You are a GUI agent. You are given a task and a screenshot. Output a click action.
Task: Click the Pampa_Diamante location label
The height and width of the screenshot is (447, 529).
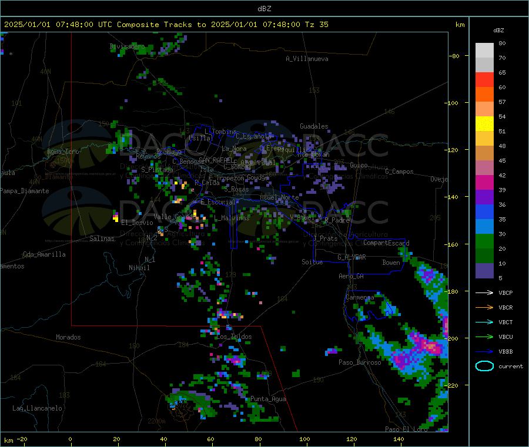(25, 191)
